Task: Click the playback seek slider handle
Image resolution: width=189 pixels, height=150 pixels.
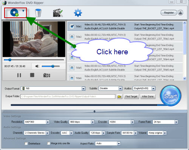Action: 10,60
